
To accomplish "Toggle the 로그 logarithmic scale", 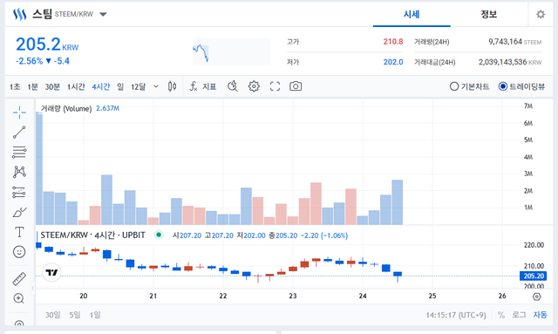I will [519, 315].
